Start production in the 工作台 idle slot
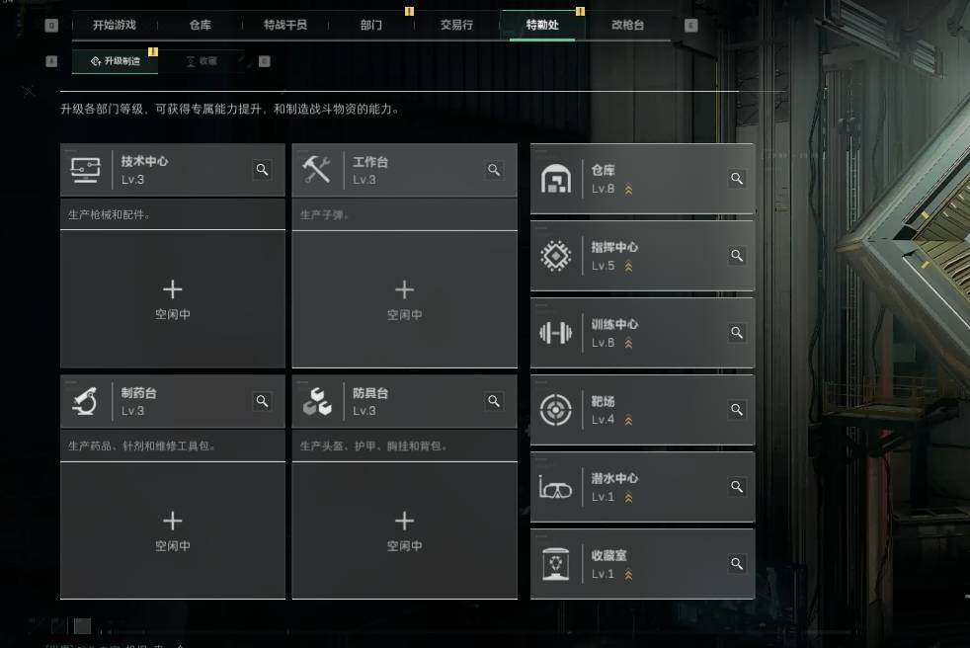The image size is (970, 648). coord(405,299)
